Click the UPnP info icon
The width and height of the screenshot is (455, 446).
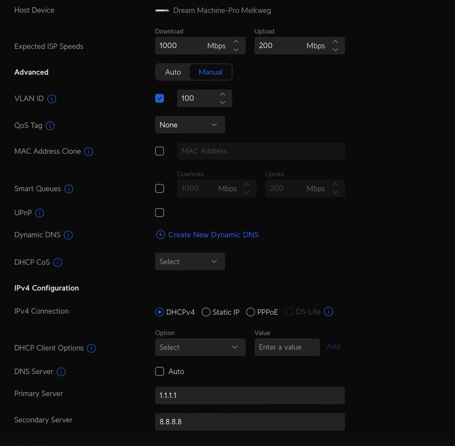coord(40,213)
